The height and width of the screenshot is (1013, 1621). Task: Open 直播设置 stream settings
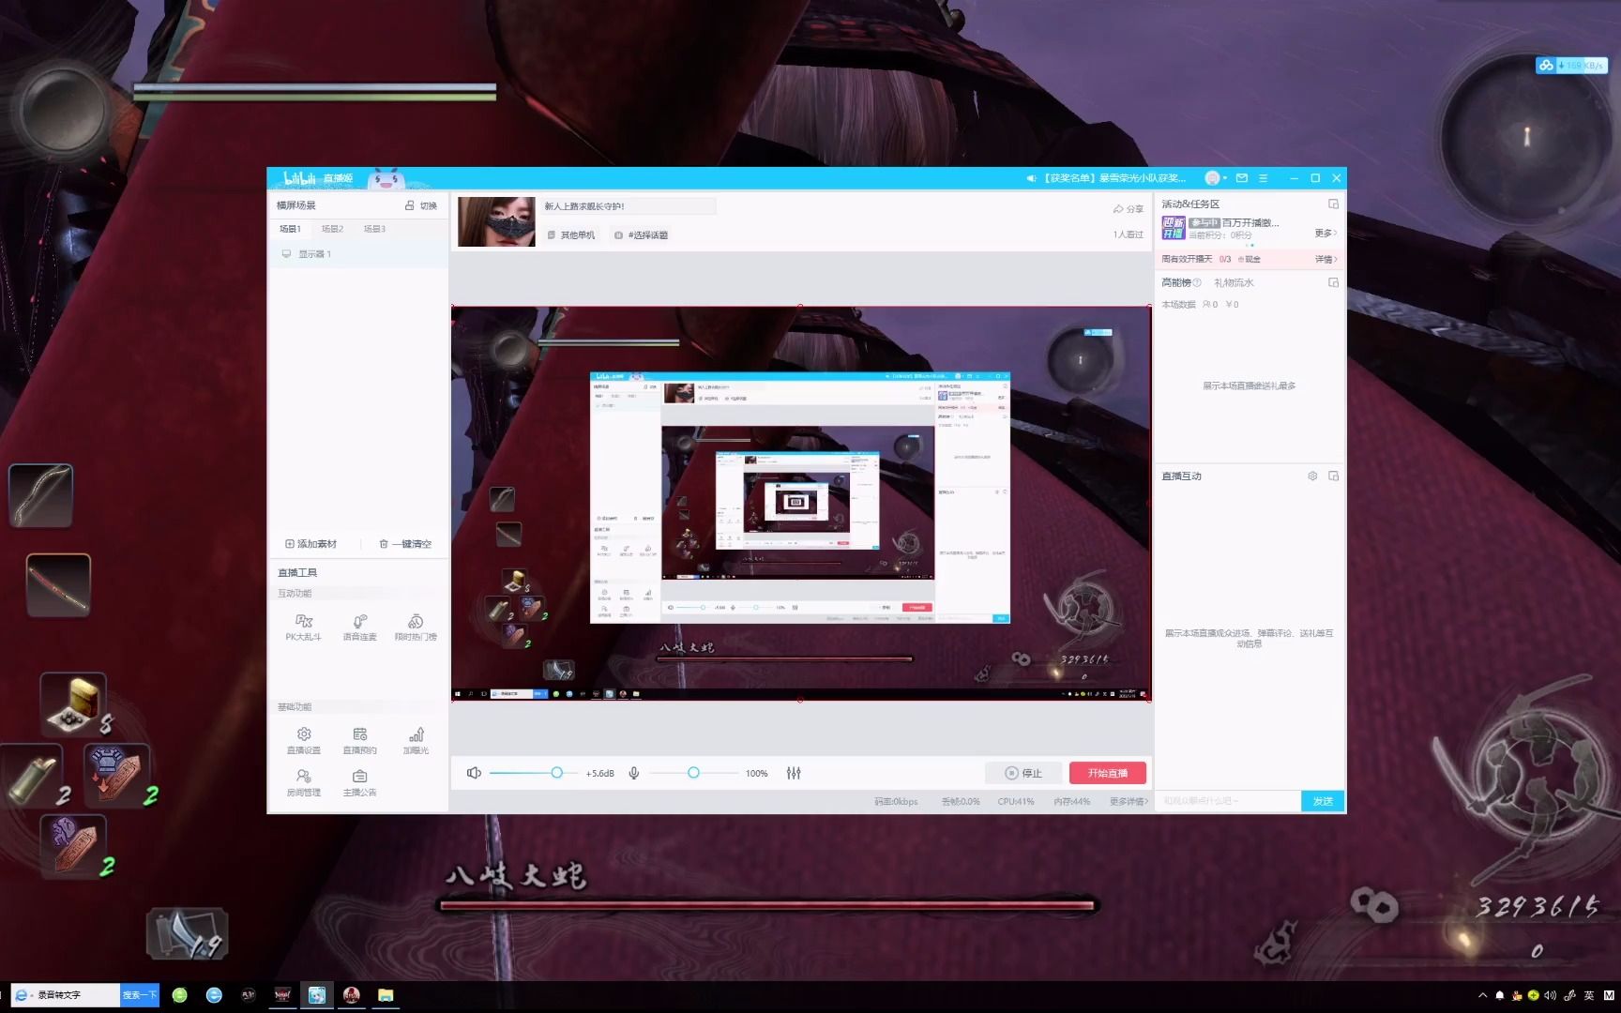tap(303, 740)
